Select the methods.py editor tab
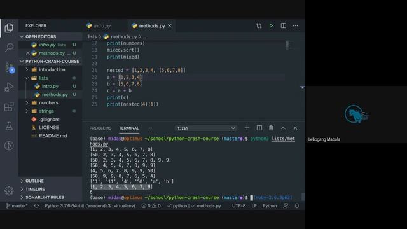The image size is (407, 229). [151, 25]
